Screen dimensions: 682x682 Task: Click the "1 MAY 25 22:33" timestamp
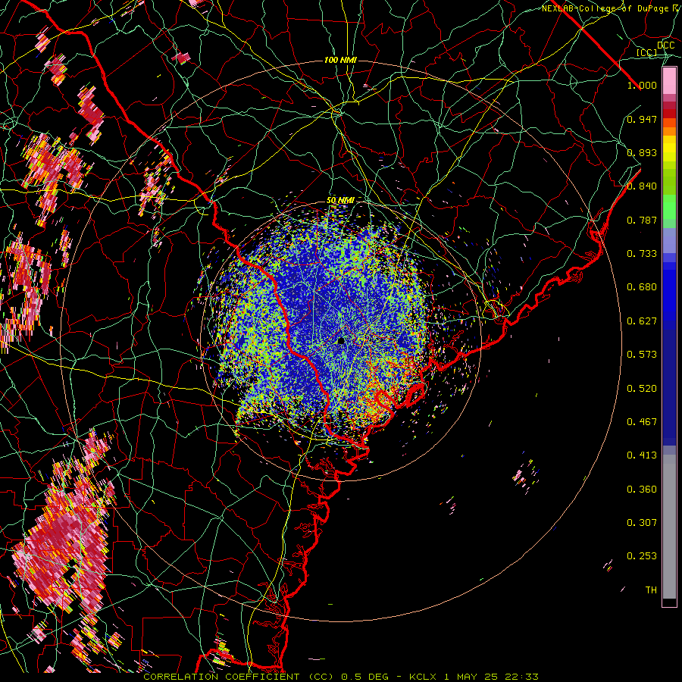[492, 677]
